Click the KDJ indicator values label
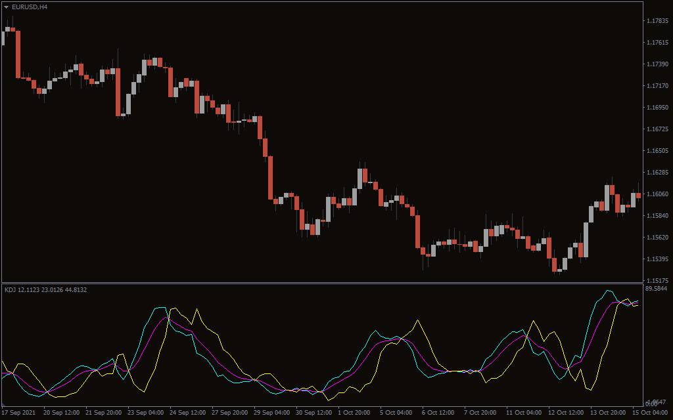Screen dimensions: 673x420 (45, 289)
